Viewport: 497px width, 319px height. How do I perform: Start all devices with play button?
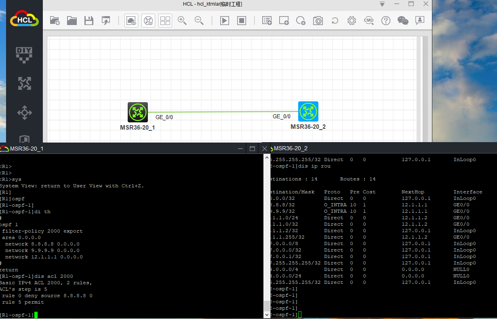[225, 21]
